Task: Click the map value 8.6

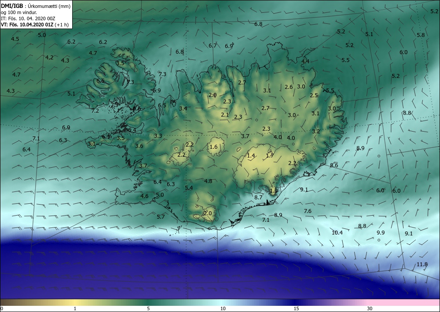Action: [x=334, y=165]
